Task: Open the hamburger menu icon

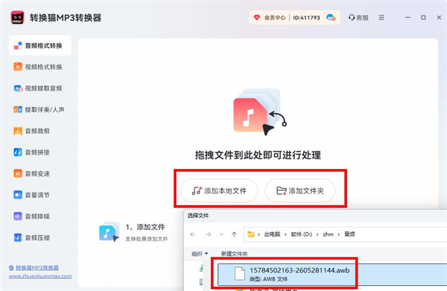Action: click(381, 18)
